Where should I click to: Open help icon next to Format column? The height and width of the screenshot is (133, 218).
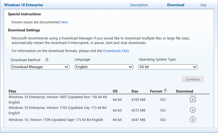coord(165,90)
